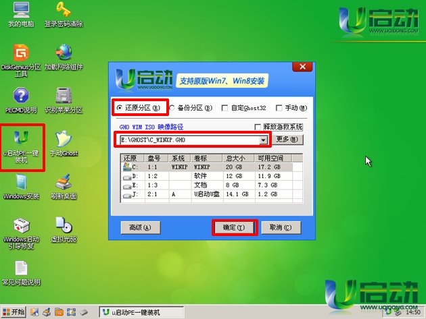This screenshot has height=319, width=426.
Task: Click the 总大小 column header
Action: (239, 158)
